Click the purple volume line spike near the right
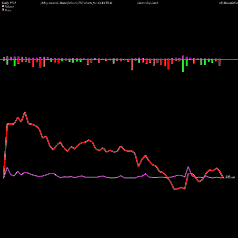This screenshot has height=238, width=238. click(188, 167)
